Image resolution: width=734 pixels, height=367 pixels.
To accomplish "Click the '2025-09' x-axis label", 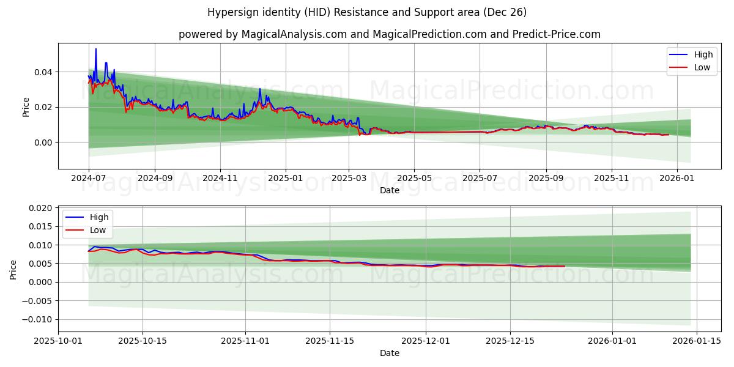I will [x=546, y=179].
